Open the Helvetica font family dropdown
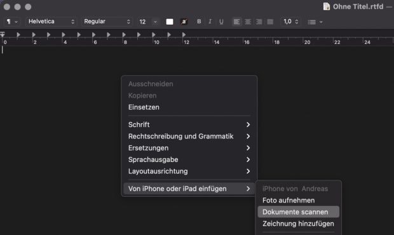 click(51, 22)
